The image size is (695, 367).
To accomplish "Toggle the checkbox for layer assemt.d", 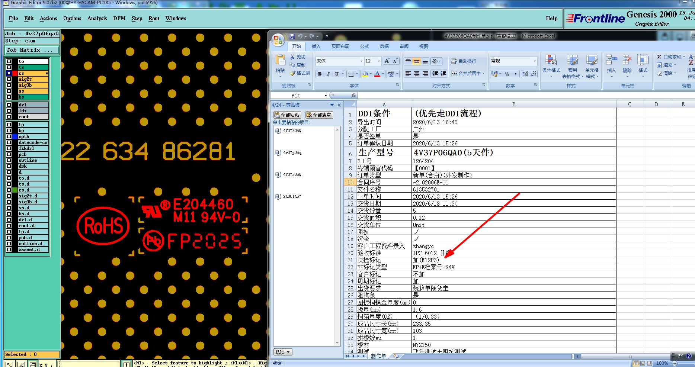I will pyautogui.click(x=9, y=250).
